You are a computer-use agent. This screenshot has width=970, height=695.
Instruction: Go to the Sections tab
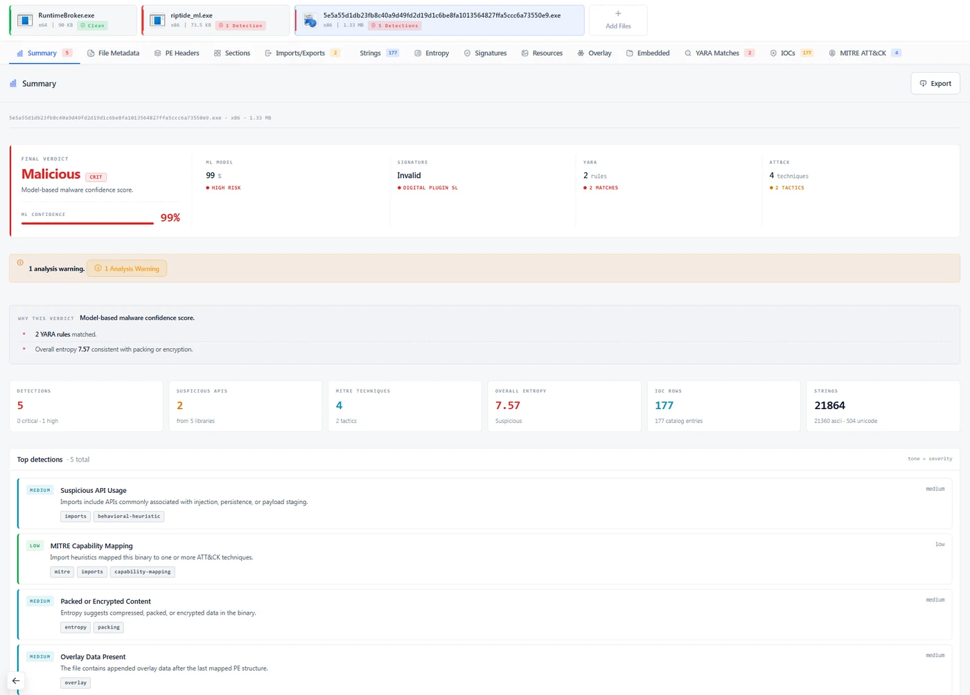tap(232, 53)
